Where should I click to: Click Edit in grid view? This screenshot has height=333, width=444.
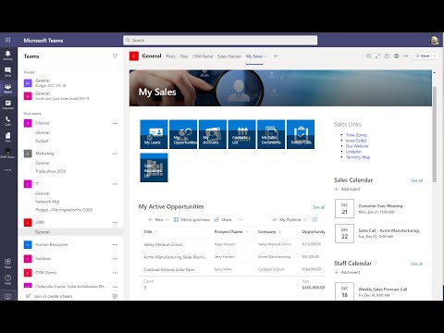(191, 219)
